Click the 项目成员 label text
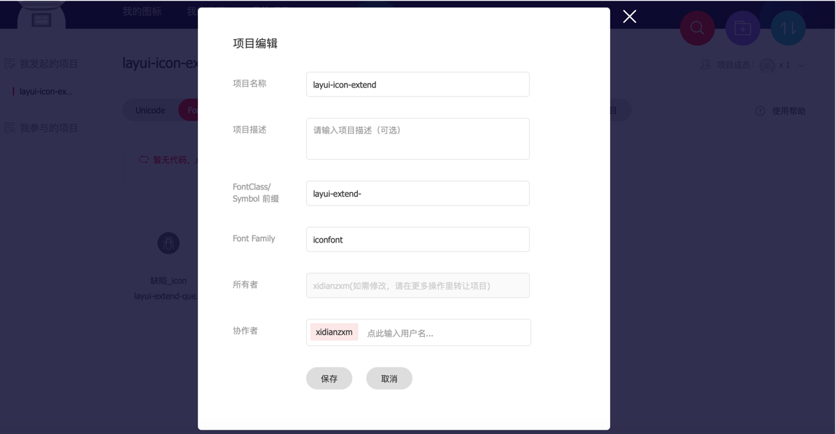The height and width of the screenshot is (434, 836). pos(735,65)
